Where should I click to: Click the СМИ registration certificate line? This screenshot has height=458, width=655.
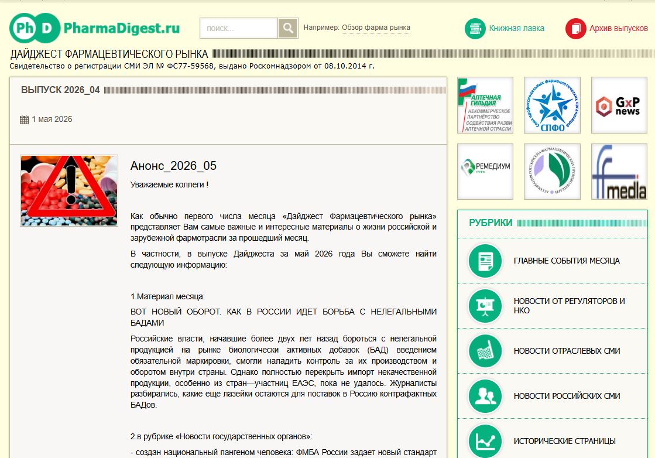pyautogui.click(x=192, y=66)
